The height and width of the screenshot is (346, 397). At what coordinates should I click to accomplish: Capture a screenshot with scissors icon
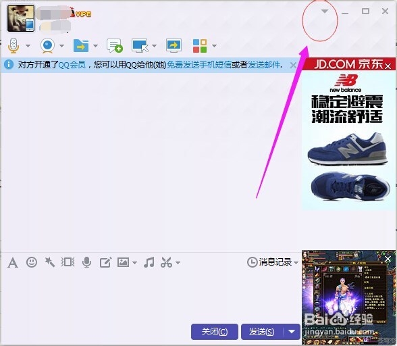166,262
